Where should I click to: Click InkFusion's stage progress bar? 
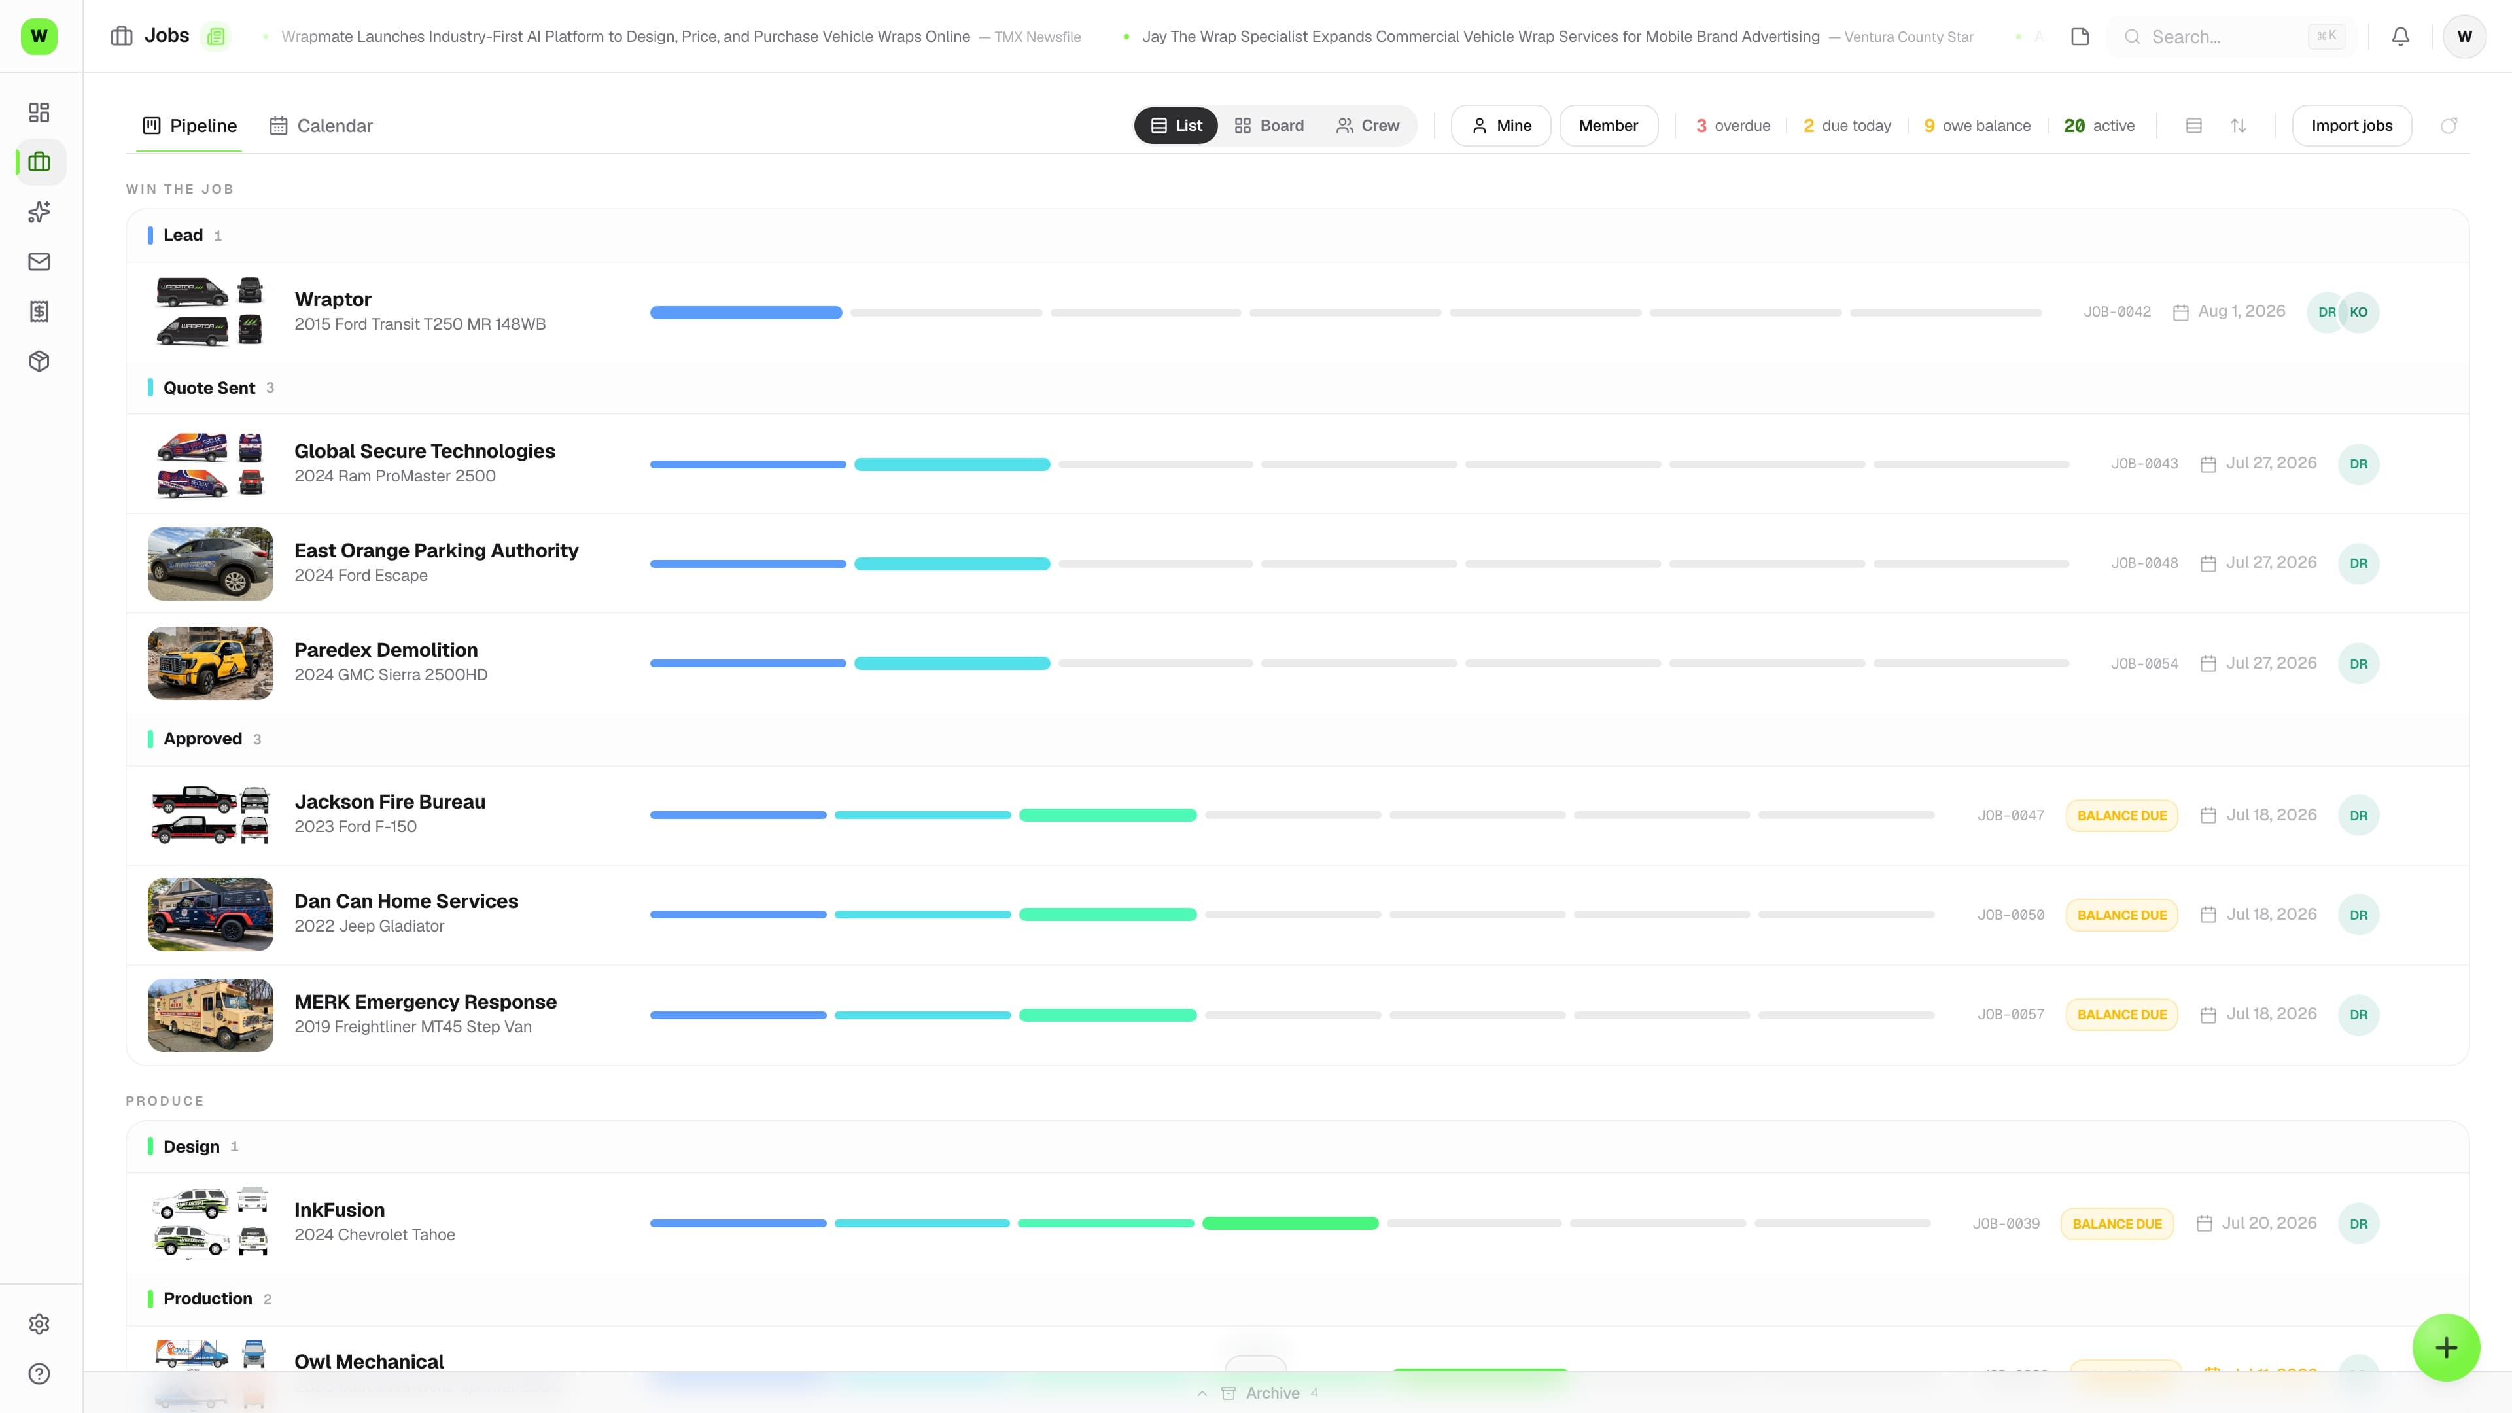coord(1290,1224)
